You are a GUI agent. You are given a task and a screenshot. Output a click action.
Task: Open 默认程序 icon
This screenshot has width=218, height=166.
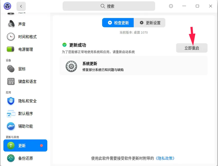pyautogui.click(x=11, y=114)
